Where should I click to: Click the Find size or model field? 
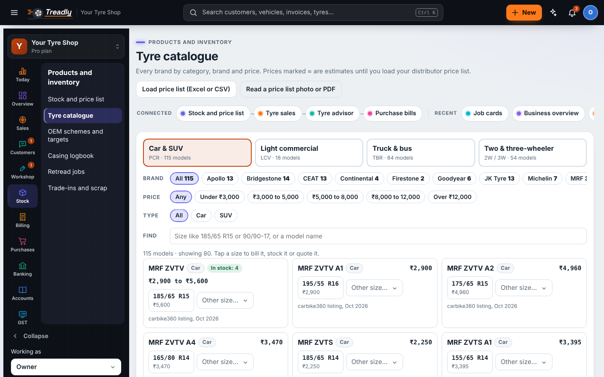point(378,236)
